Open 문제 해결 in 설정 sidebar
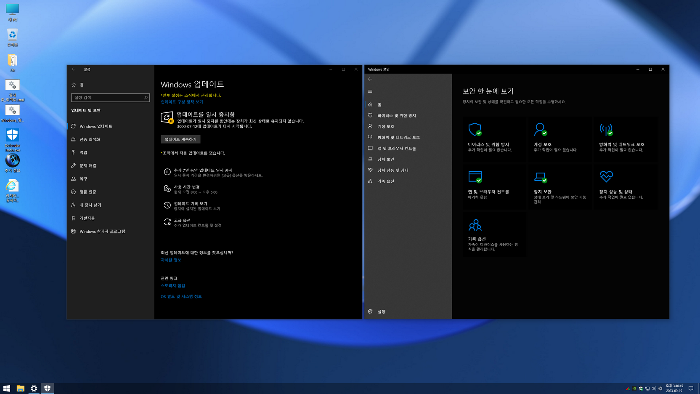Image resolution: width=700 pixels, height=394 pixels. point(110,165)
